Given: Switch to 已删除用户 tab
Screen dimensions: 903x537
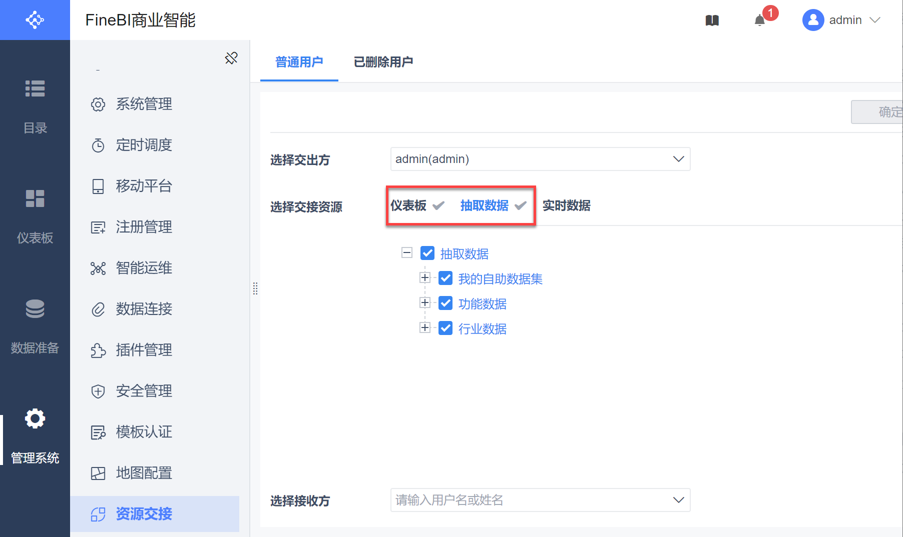Looking at the screenshot, I should click(x=383, y=62).
